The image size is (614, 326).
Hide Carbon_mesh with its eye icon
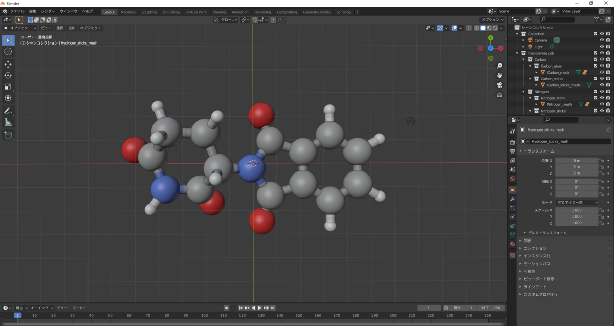coord(602,72)
